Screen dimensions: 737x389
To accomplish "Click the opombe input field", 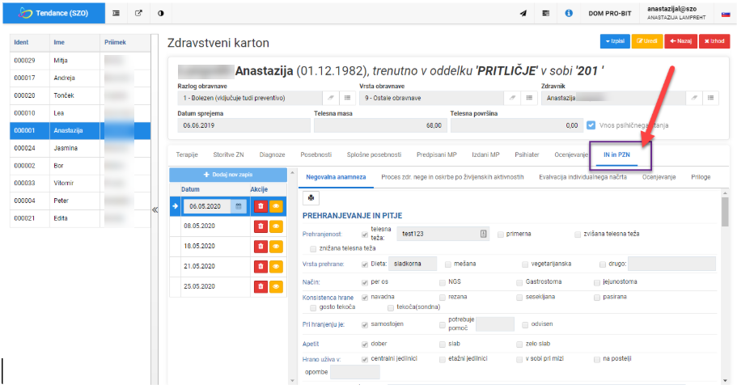I will [x=355, y=372].
